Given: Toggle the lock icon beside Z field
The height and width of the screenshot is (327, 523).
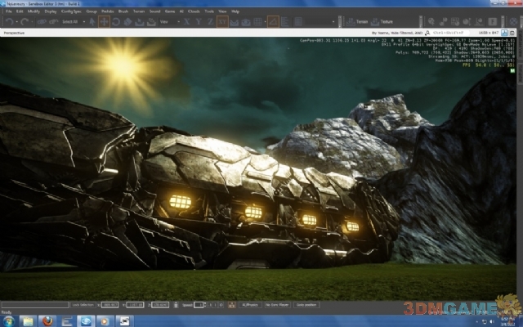Looking at the screenshot, I should click(176, 305).
